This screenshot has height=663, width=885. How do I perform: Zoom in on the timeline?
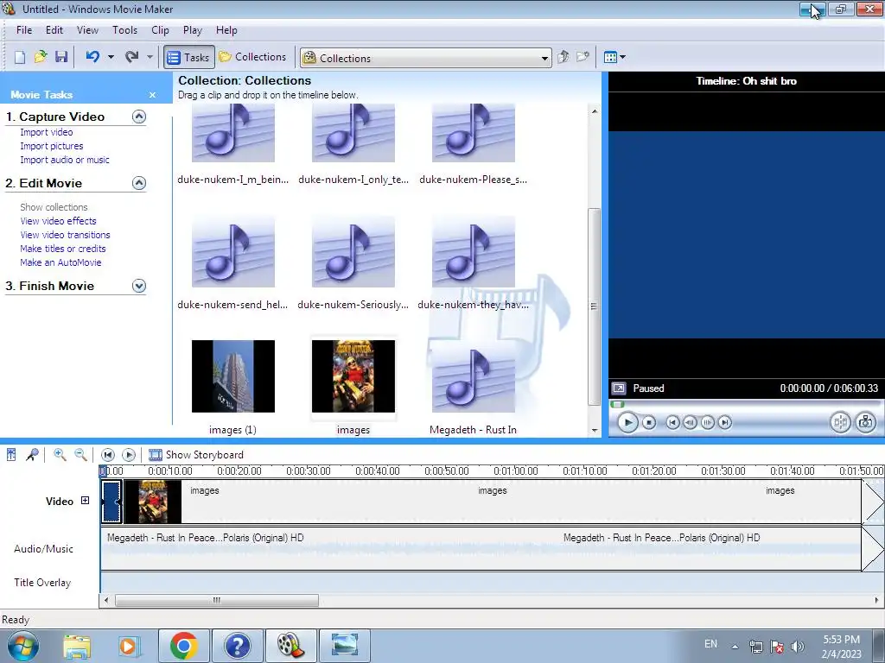click(60, 455)
